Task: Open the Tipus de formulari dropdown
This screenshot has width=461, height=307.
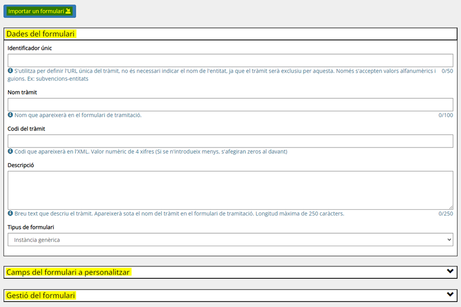Action: pos(230,240)
